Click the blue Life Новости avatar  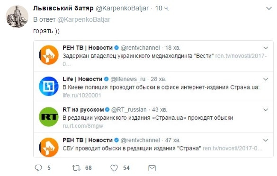(49, 86)
